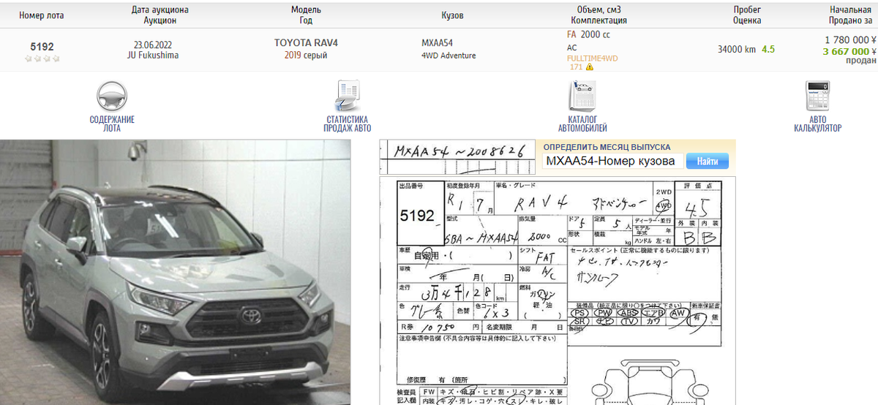Click the Статистика продаж авто label
The image size is (878, 405).
pyautogui.click(x=348, y=124)
